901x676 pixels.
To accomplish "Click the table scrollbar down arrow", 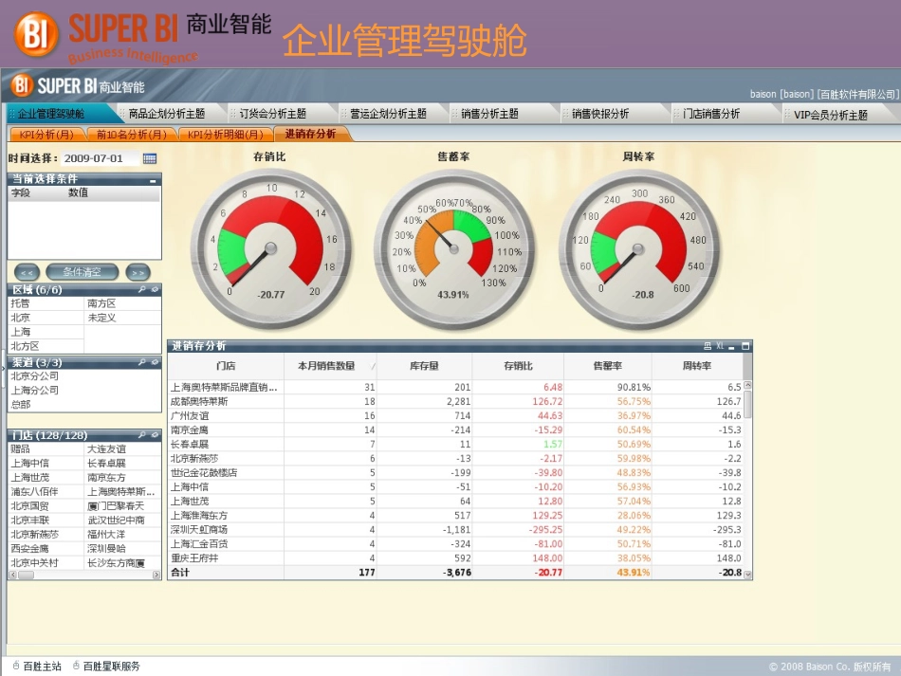I will 747,575.
